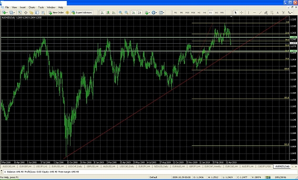
Task: Select the M1 timeframe
Action: (175, 12)
